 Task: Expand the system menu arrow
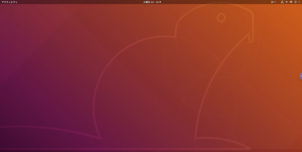299,2
